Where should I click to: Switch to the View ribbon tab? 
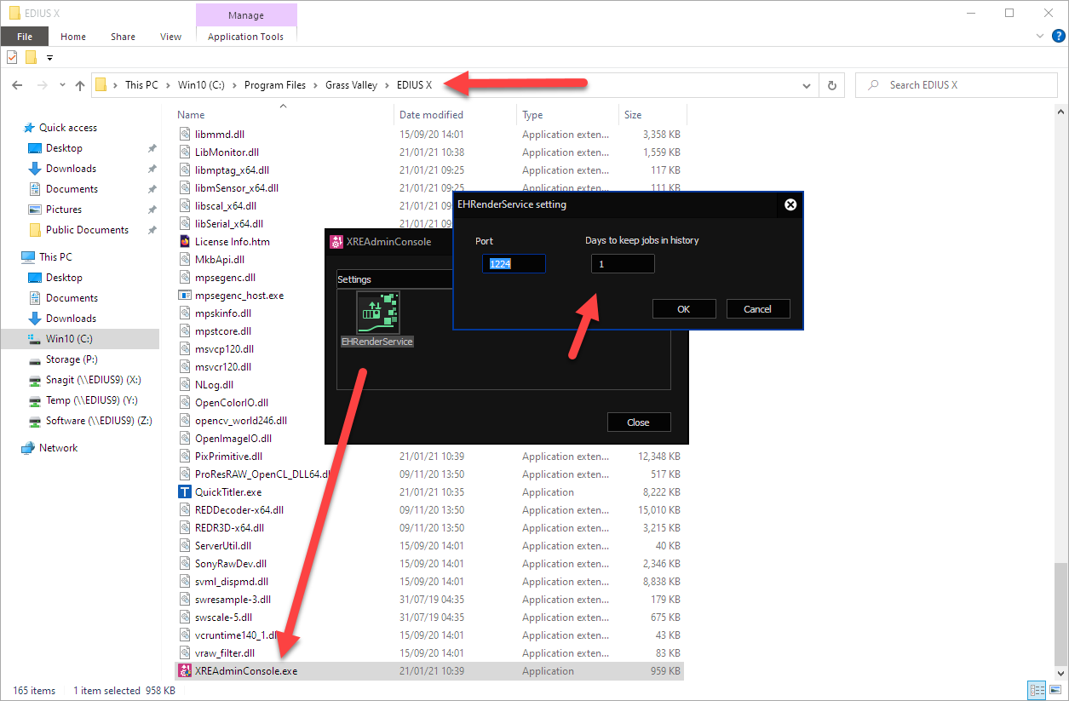[170, 37]
